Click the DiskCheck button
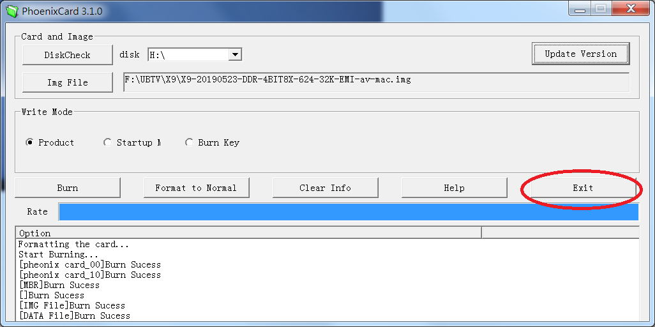The height and width of the screenshot is (327, 655). tap(67, 55)
